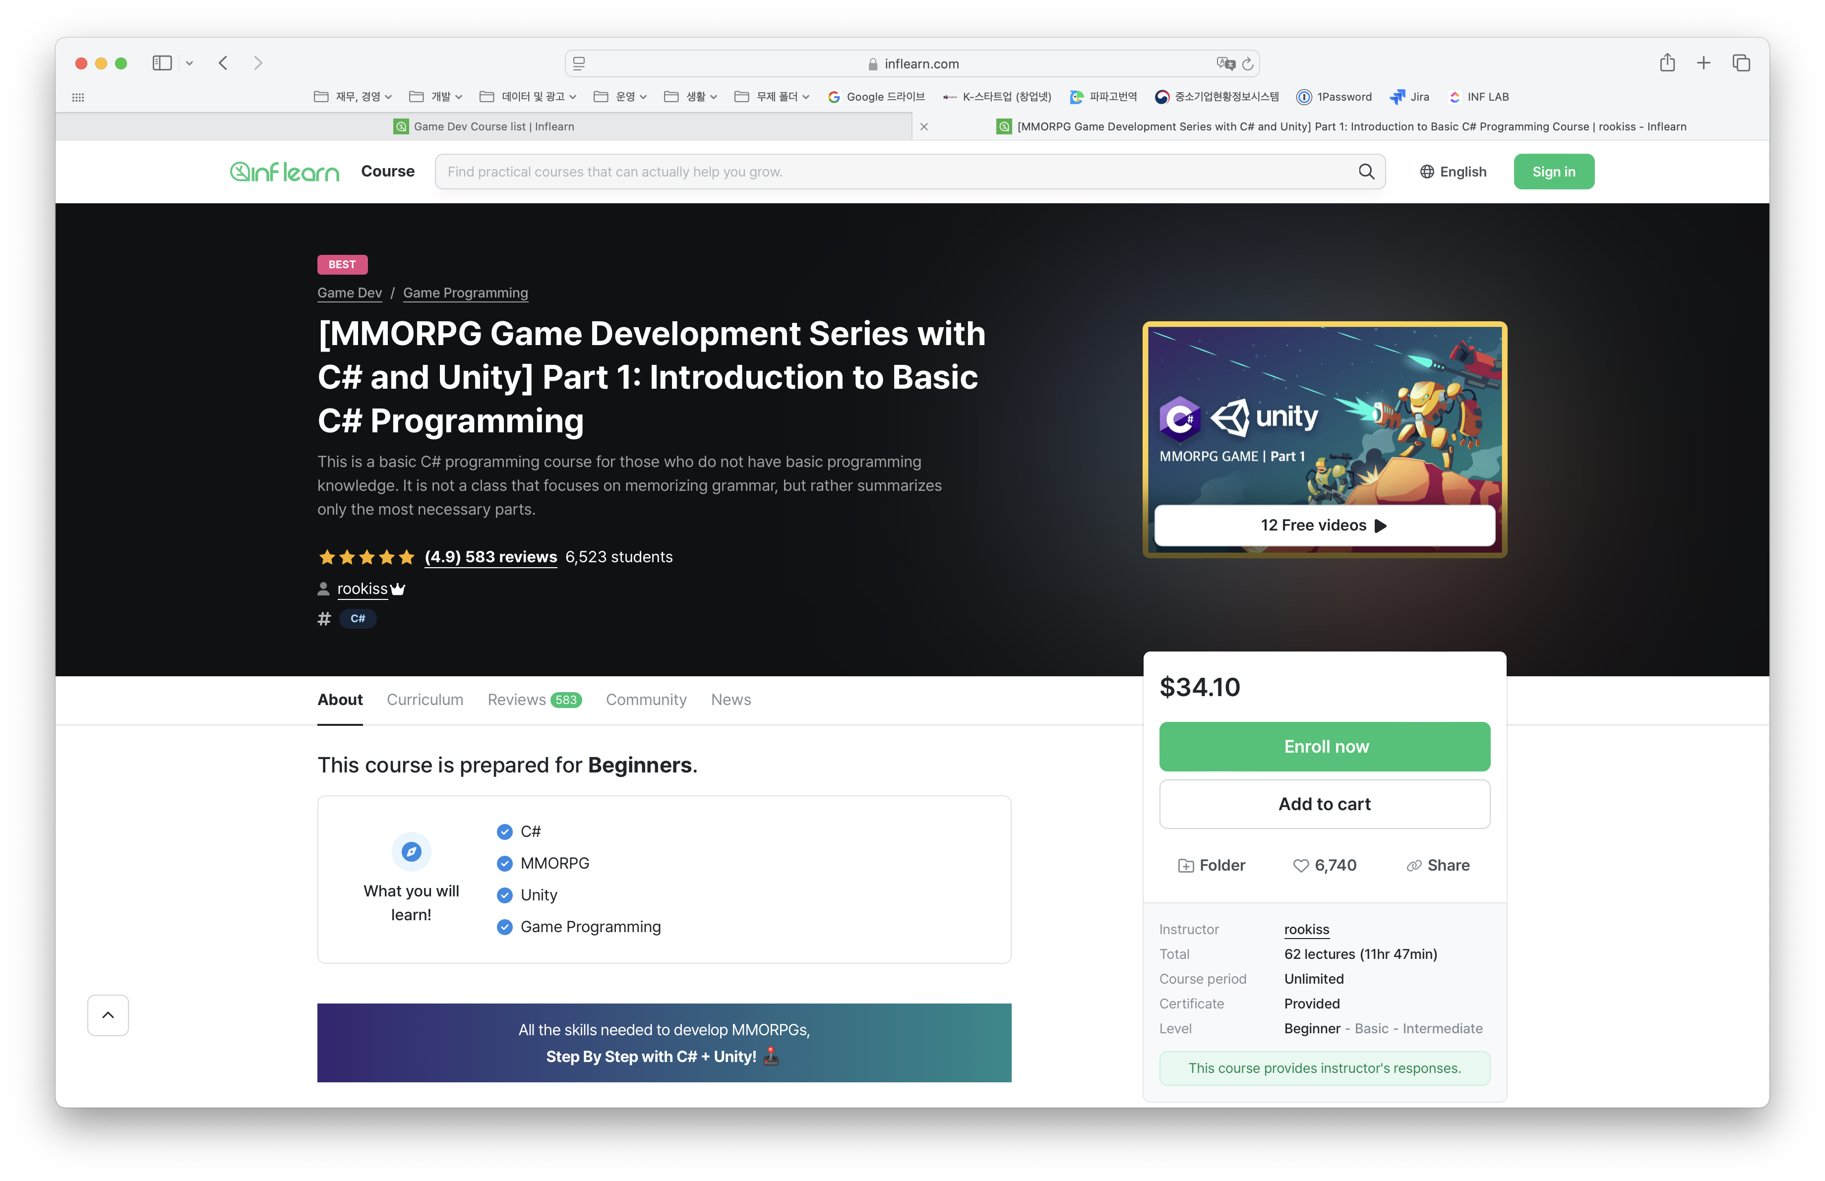Viewport: 1825px width, 1181px height.
Task: Show the tab overview icon
Action: tap(1741, 63)
